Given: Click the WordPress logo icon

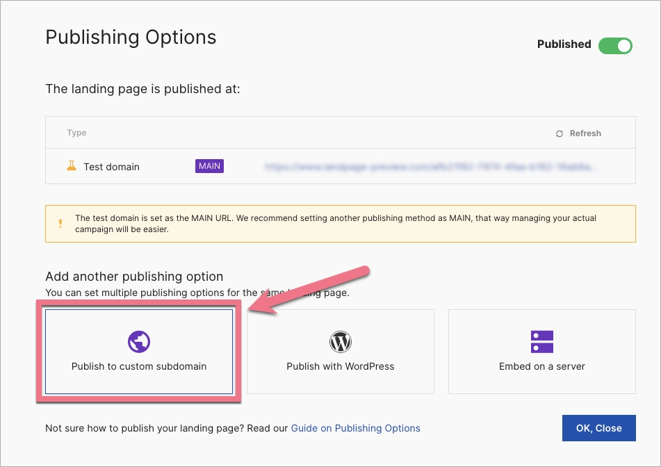Looking at the screenshot, I should [x=341, y=341].
